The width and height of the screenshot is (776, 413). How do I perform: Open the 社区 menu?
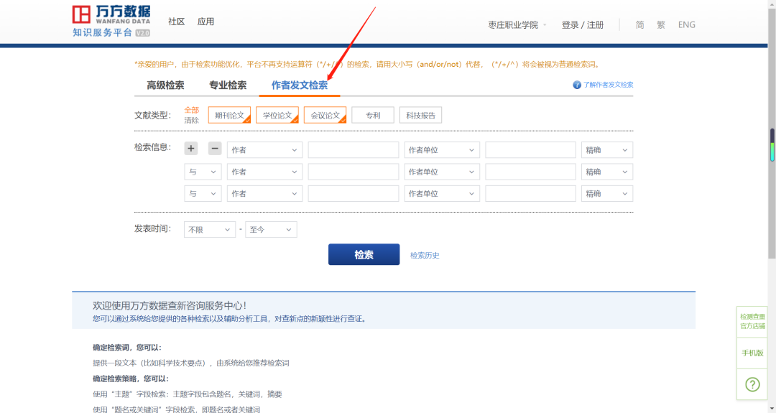[176, 22]
